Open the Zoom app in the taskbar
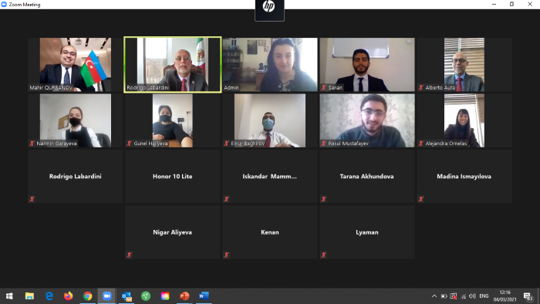540x304 pixels. click(x=106, y=296)
